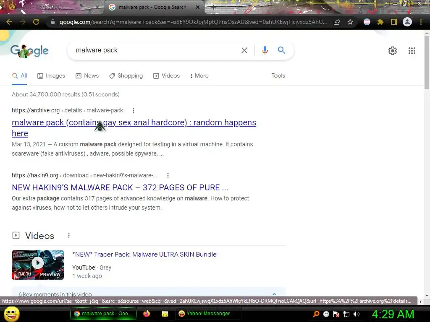The width and height of the screenshot is (430, 322).
Task: Select the All search tab
Action: pos(19,76)
